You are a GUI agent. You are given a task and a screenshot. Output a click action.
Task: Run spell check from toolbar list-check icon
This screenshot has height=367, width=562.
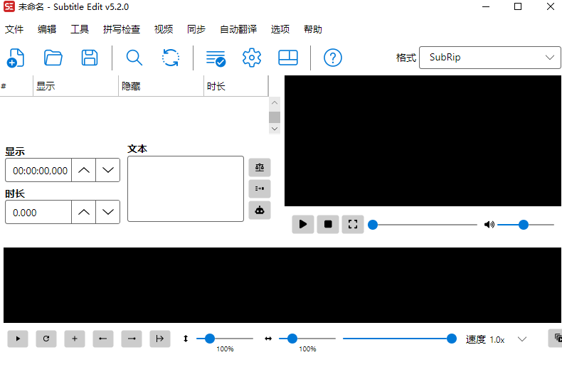point(216,58)
